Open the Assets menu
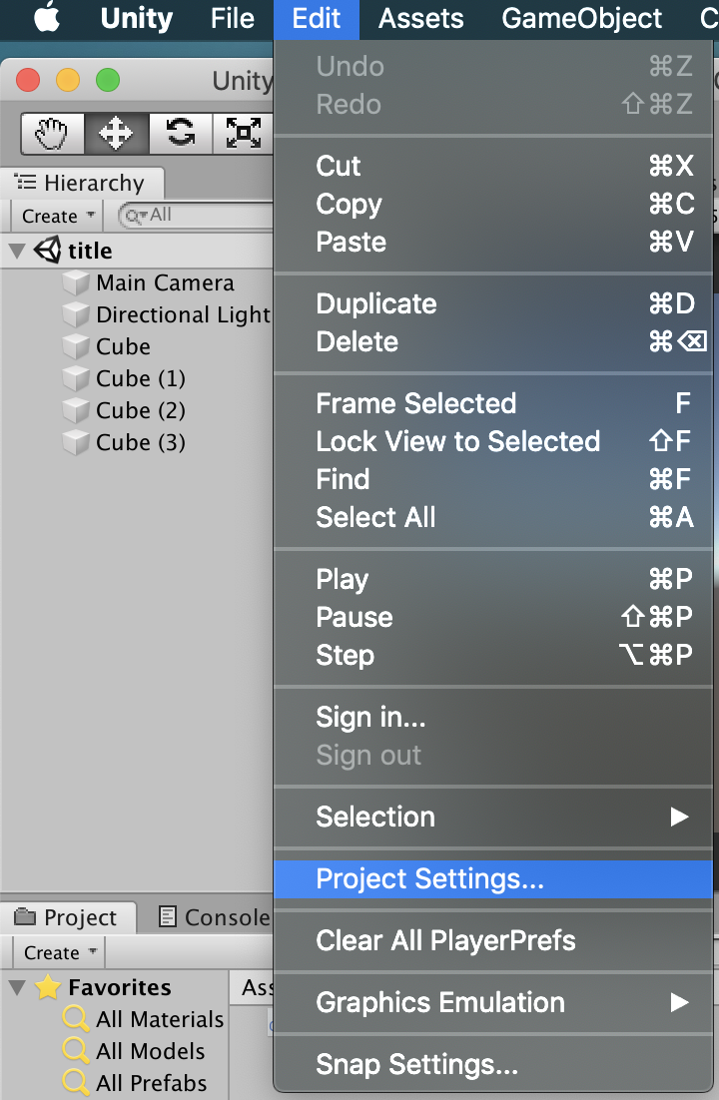This screenshot has width=719, height=1100. (x=419, y=18)
